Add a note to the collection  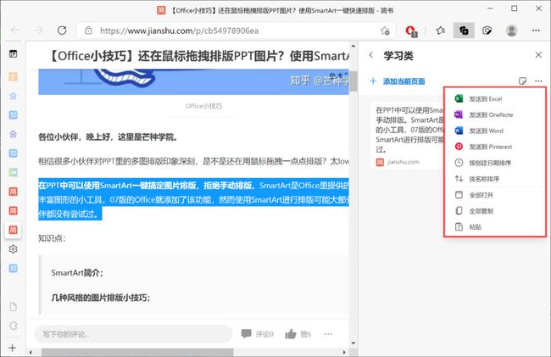522,81
